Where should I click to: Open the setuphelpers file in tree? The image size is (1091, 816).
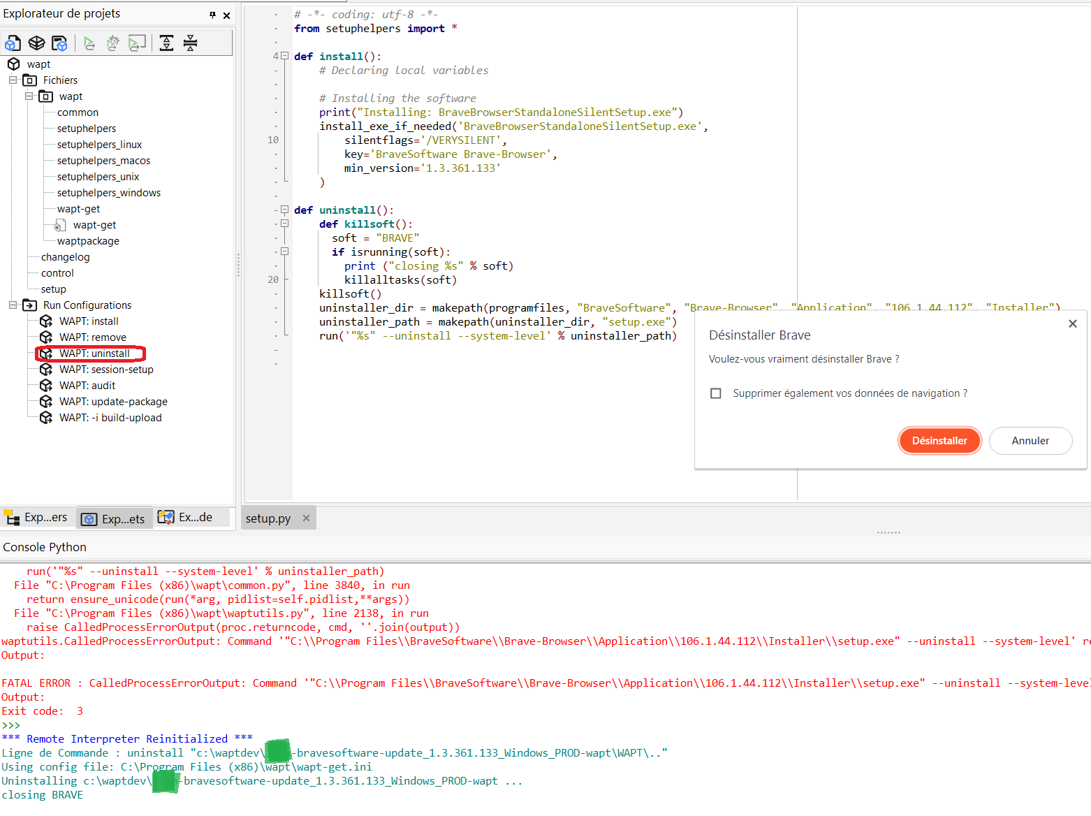coord(87,129)
